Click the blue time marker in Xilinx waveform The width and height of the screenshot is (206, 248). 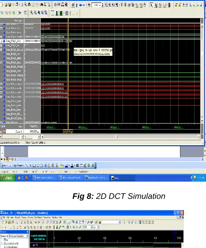tap(175, 232)
